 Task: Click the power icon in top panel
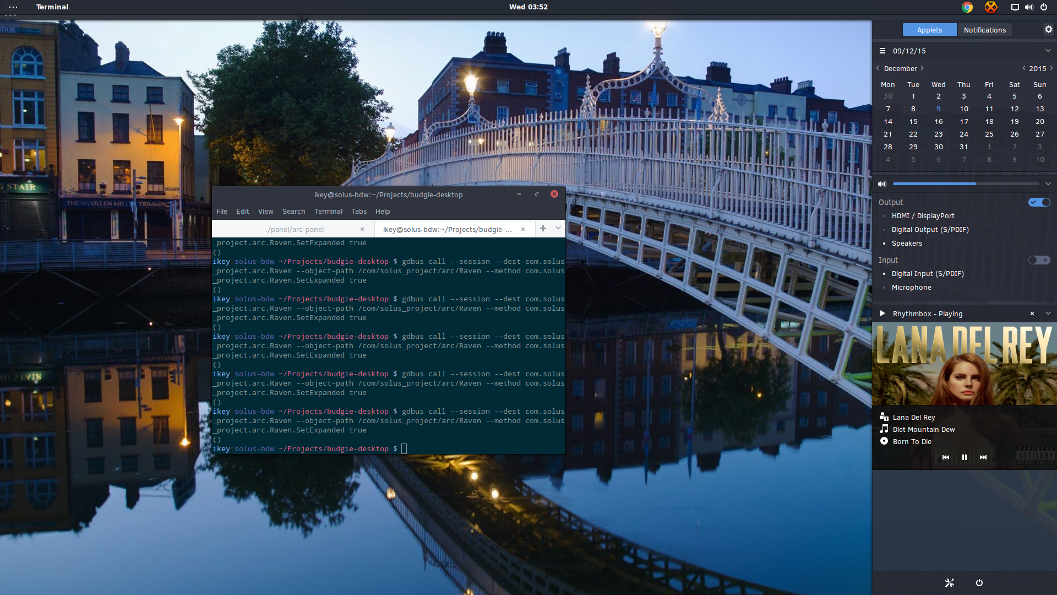pos(1044,7)
